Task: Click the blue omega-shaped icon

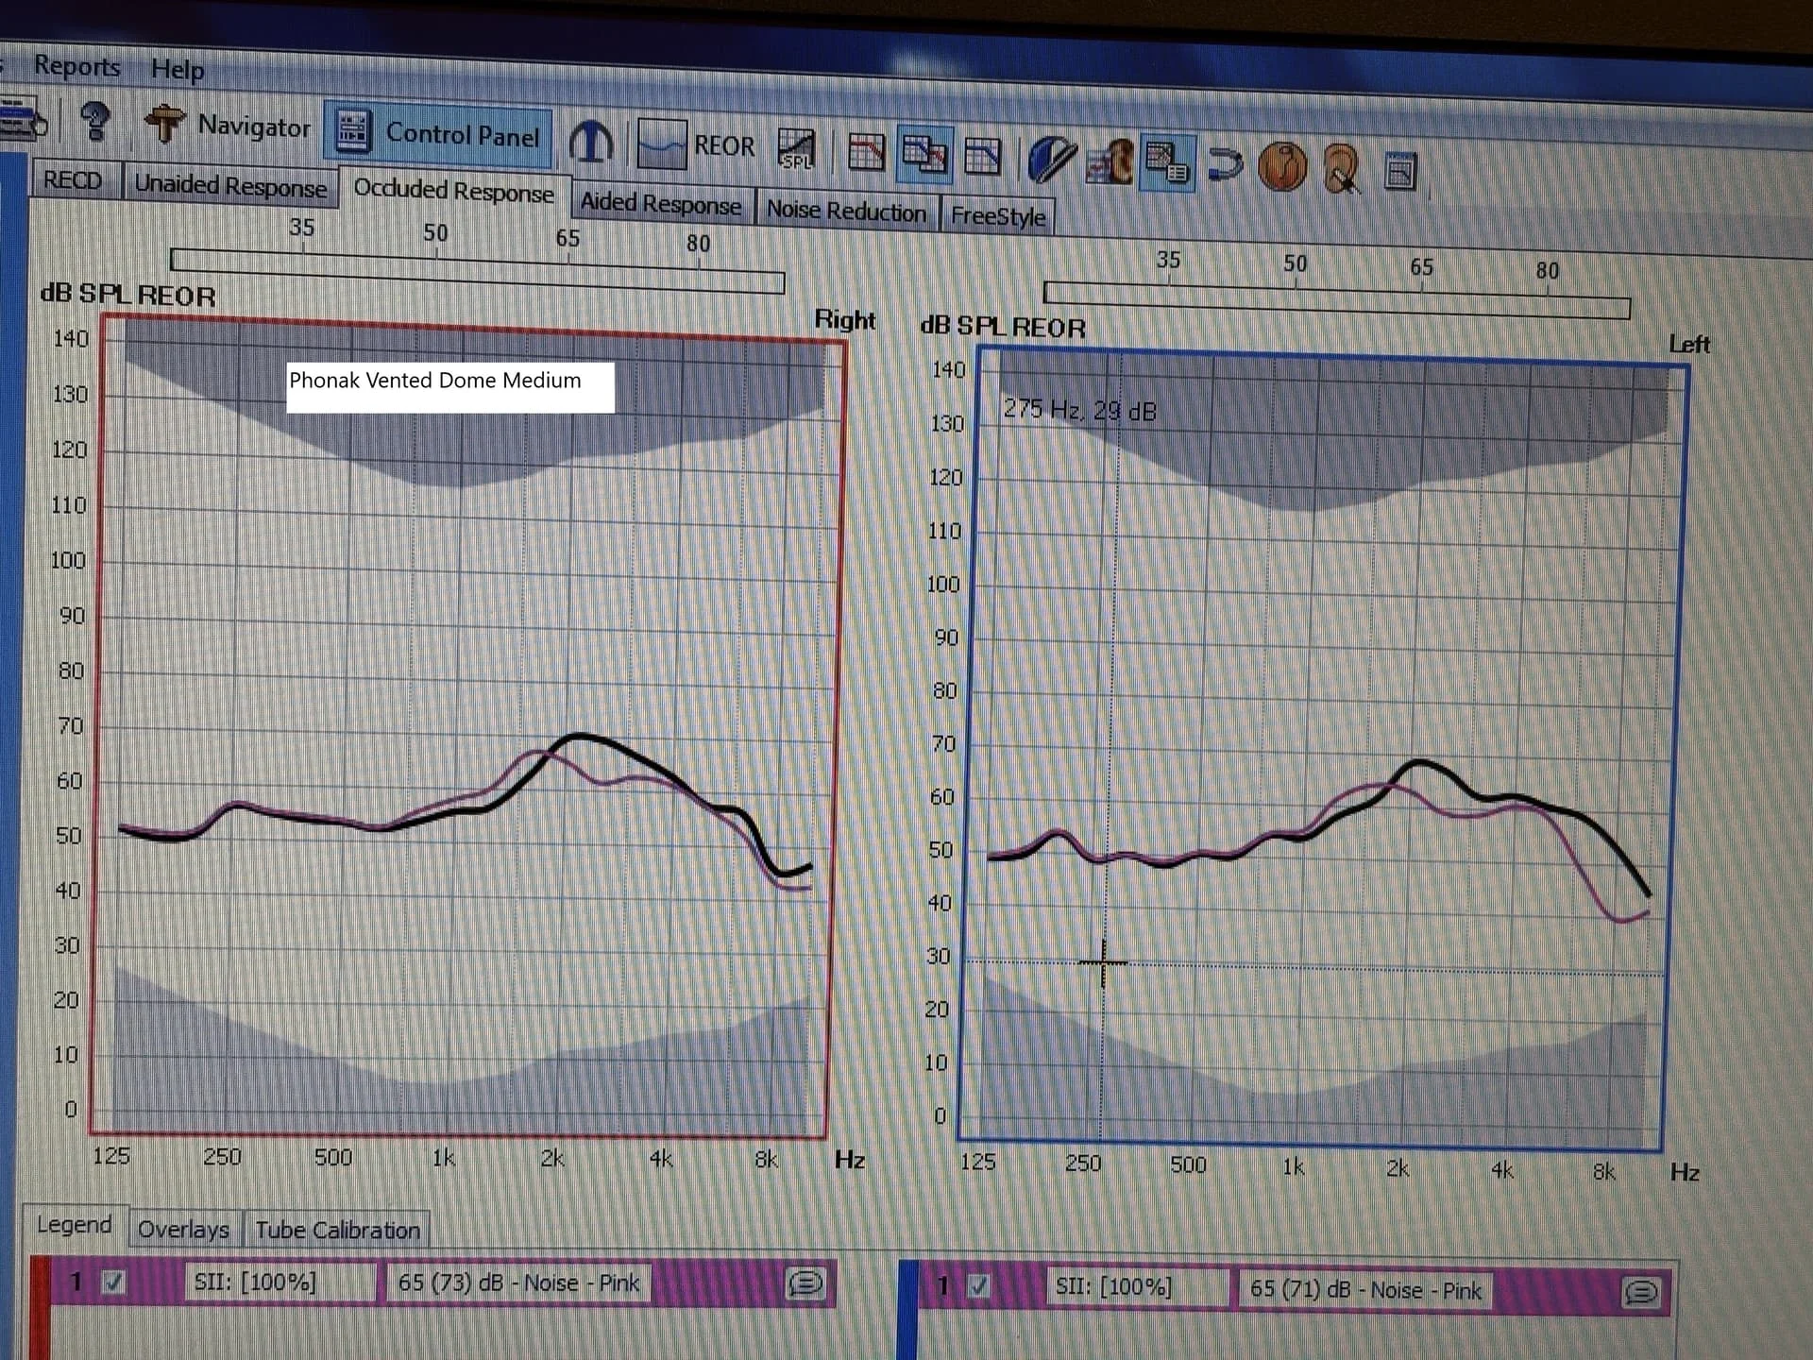Action: tap(591, 143)
